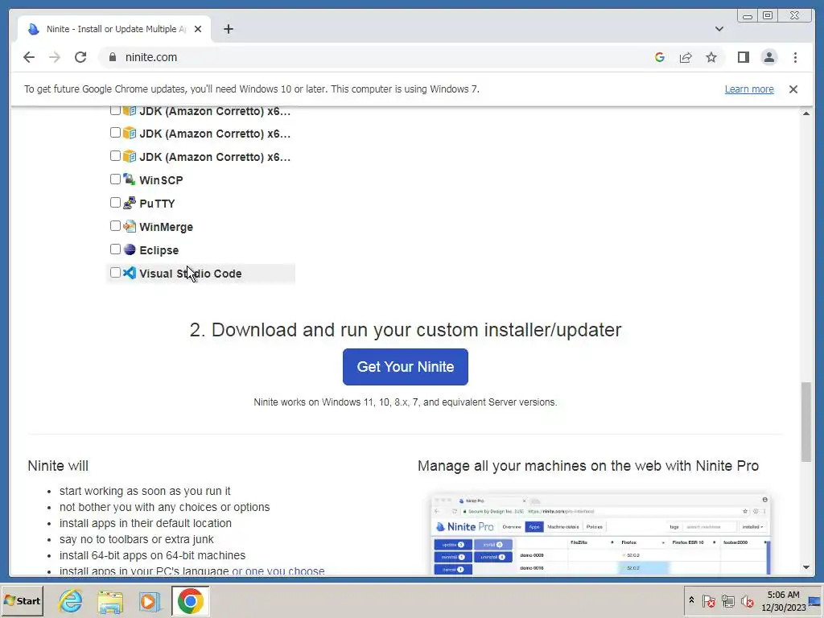
Task: Enable the Eclipse checkbox
Action: tap(115, 249)
